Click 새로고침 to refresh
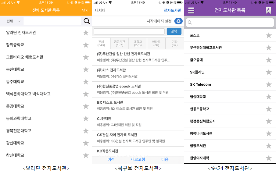The height and width of the screenshot is (174, 276). pyautogui.click(x=138, y=159)
